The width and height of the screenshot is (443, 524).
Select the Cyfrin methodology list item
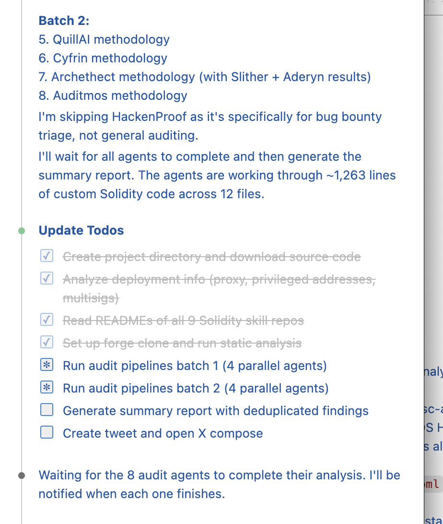coord(103,58)
